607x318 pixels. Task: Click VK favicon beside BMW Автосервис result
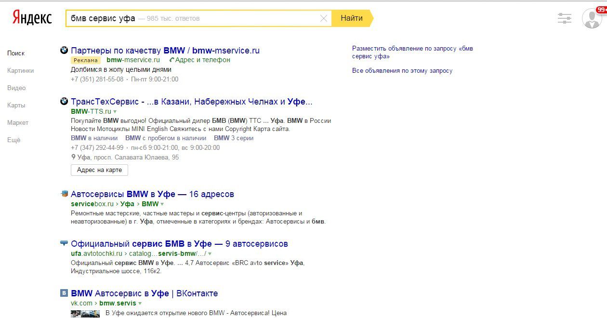64,293
